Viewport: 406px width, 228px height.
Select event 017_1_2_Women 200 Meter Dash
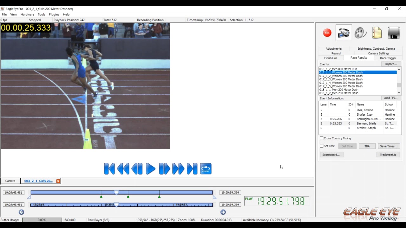[x=358, y=76]
